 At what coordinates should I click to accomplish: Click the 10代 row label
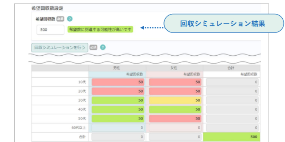pyautogui.click(x=82, y=82)
